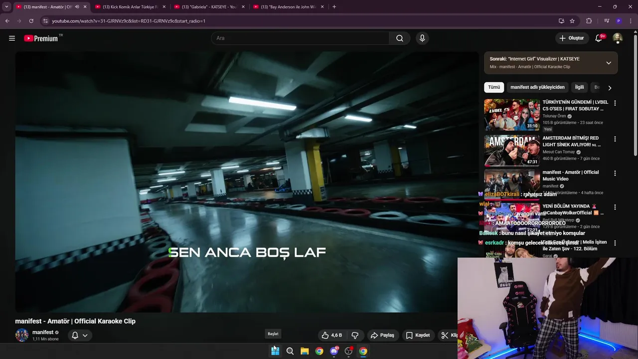Share the video via Paylaş
The width and height of the screenshot is (638, 359).
(383, 335)
